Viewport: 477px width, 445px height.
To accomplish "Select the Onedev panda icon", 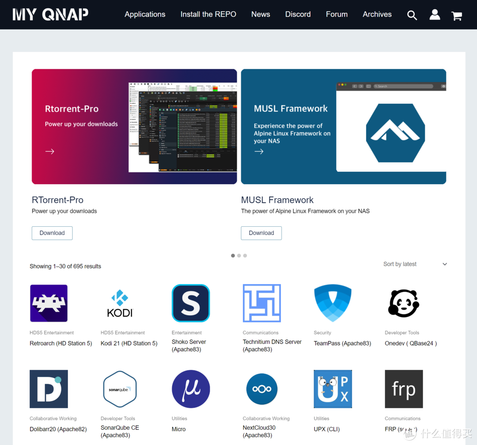I will click(404, 303).
